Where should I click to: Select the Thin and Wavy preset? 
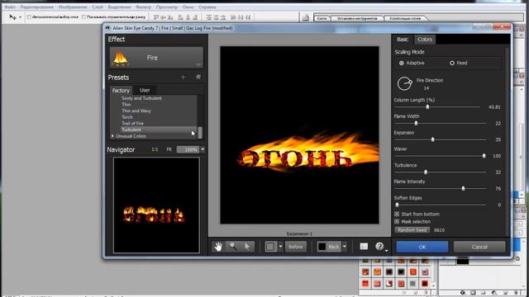136,111
